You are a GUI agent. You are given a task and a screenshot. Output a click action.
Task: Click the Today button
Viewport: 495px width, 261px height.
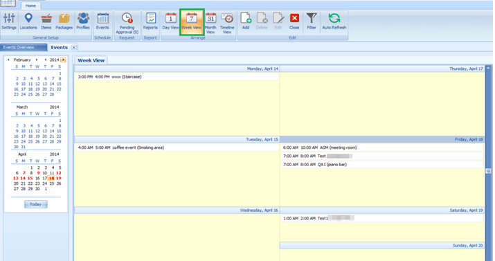click(36, 204)
